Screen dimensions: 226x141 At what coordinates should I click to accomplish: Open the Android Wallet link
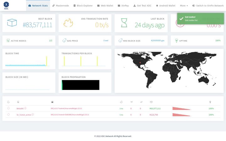166,6
